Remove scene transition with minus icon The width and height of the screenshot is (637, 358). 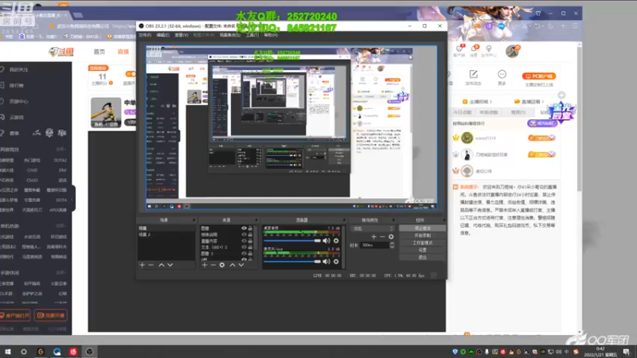pos(382,236)
